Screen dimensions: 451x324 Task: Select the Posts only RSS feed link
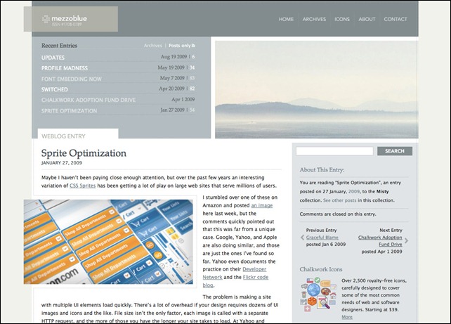click(182, 46)
